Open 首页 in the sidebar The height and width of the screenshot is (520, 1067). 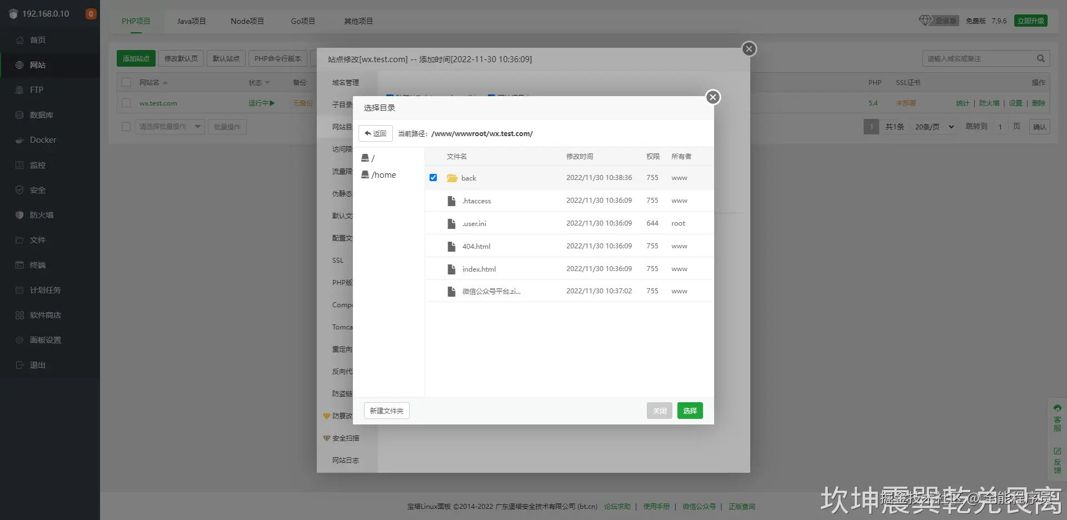tap(38, 40)
